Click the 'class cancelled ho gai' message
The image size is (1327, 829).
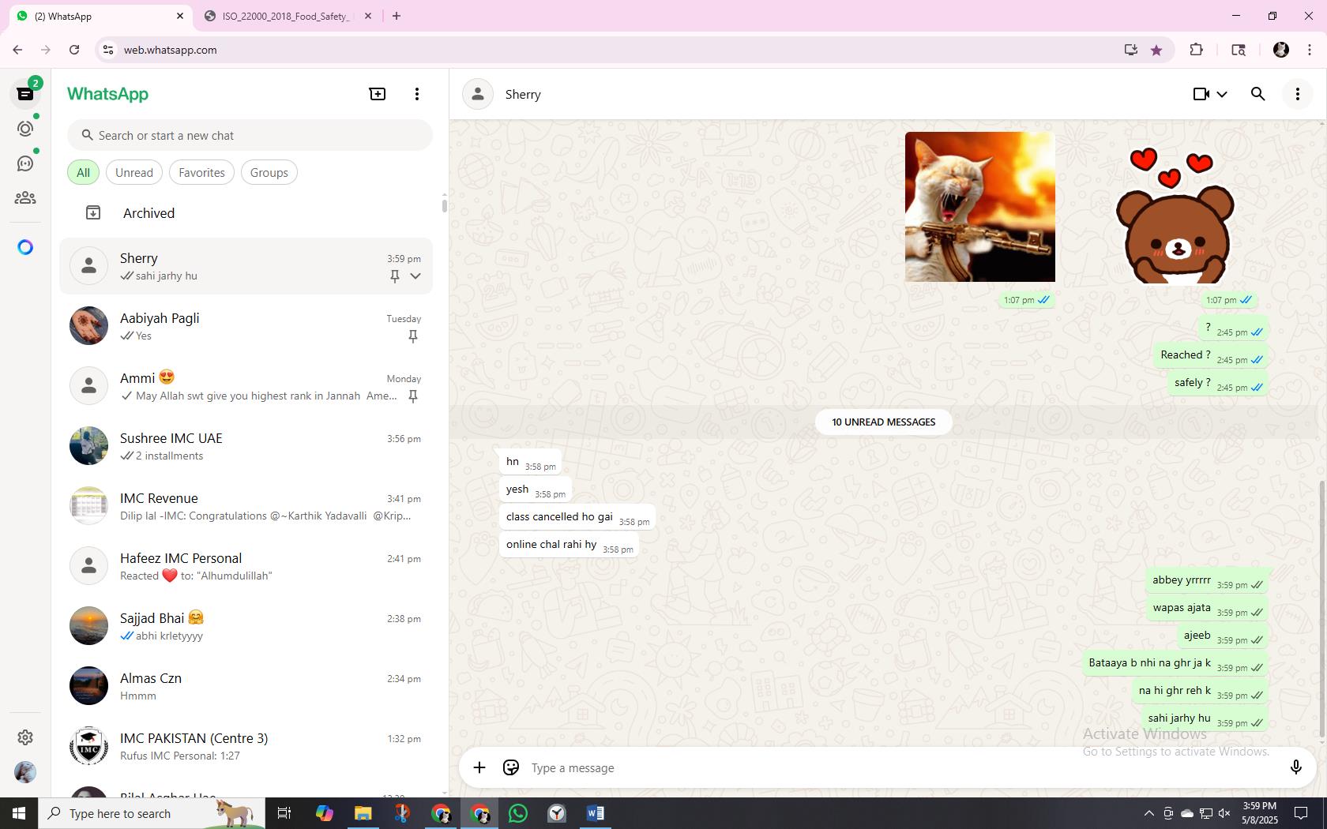tap(577, 517)
